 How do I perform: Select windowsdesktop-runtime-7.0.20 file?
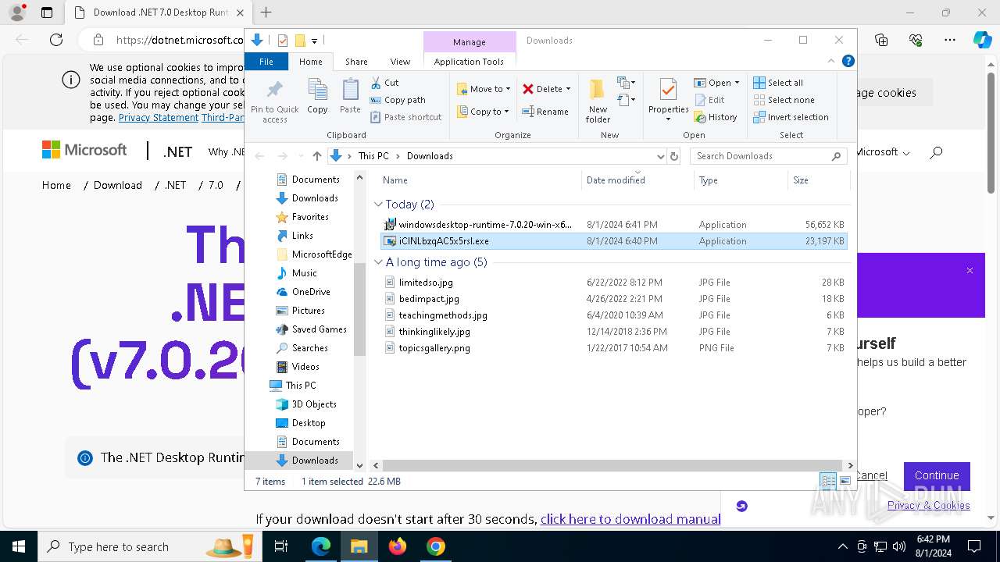tap(615, 225)
